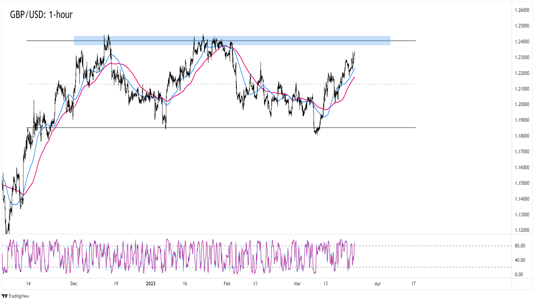Click the Dec date label on time axis
This screenshot has height=300, width=534.
click(74, 284)
